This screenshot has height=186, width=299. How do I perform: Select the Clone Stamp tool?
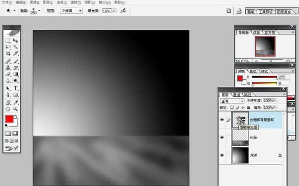click(8, 68)
